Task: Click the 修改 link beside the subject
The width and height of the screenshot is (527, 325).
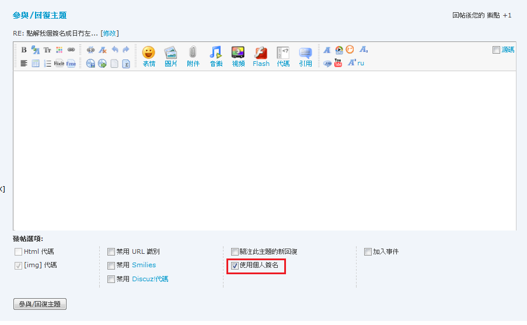Action: point(110,33)
